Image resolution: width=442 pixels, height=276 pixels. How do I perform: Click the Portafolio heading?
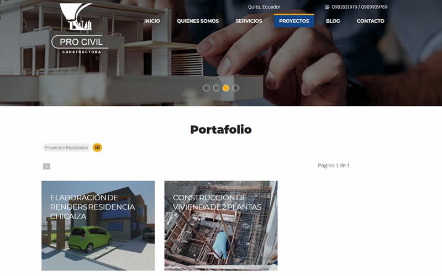[x=221, y=130]
